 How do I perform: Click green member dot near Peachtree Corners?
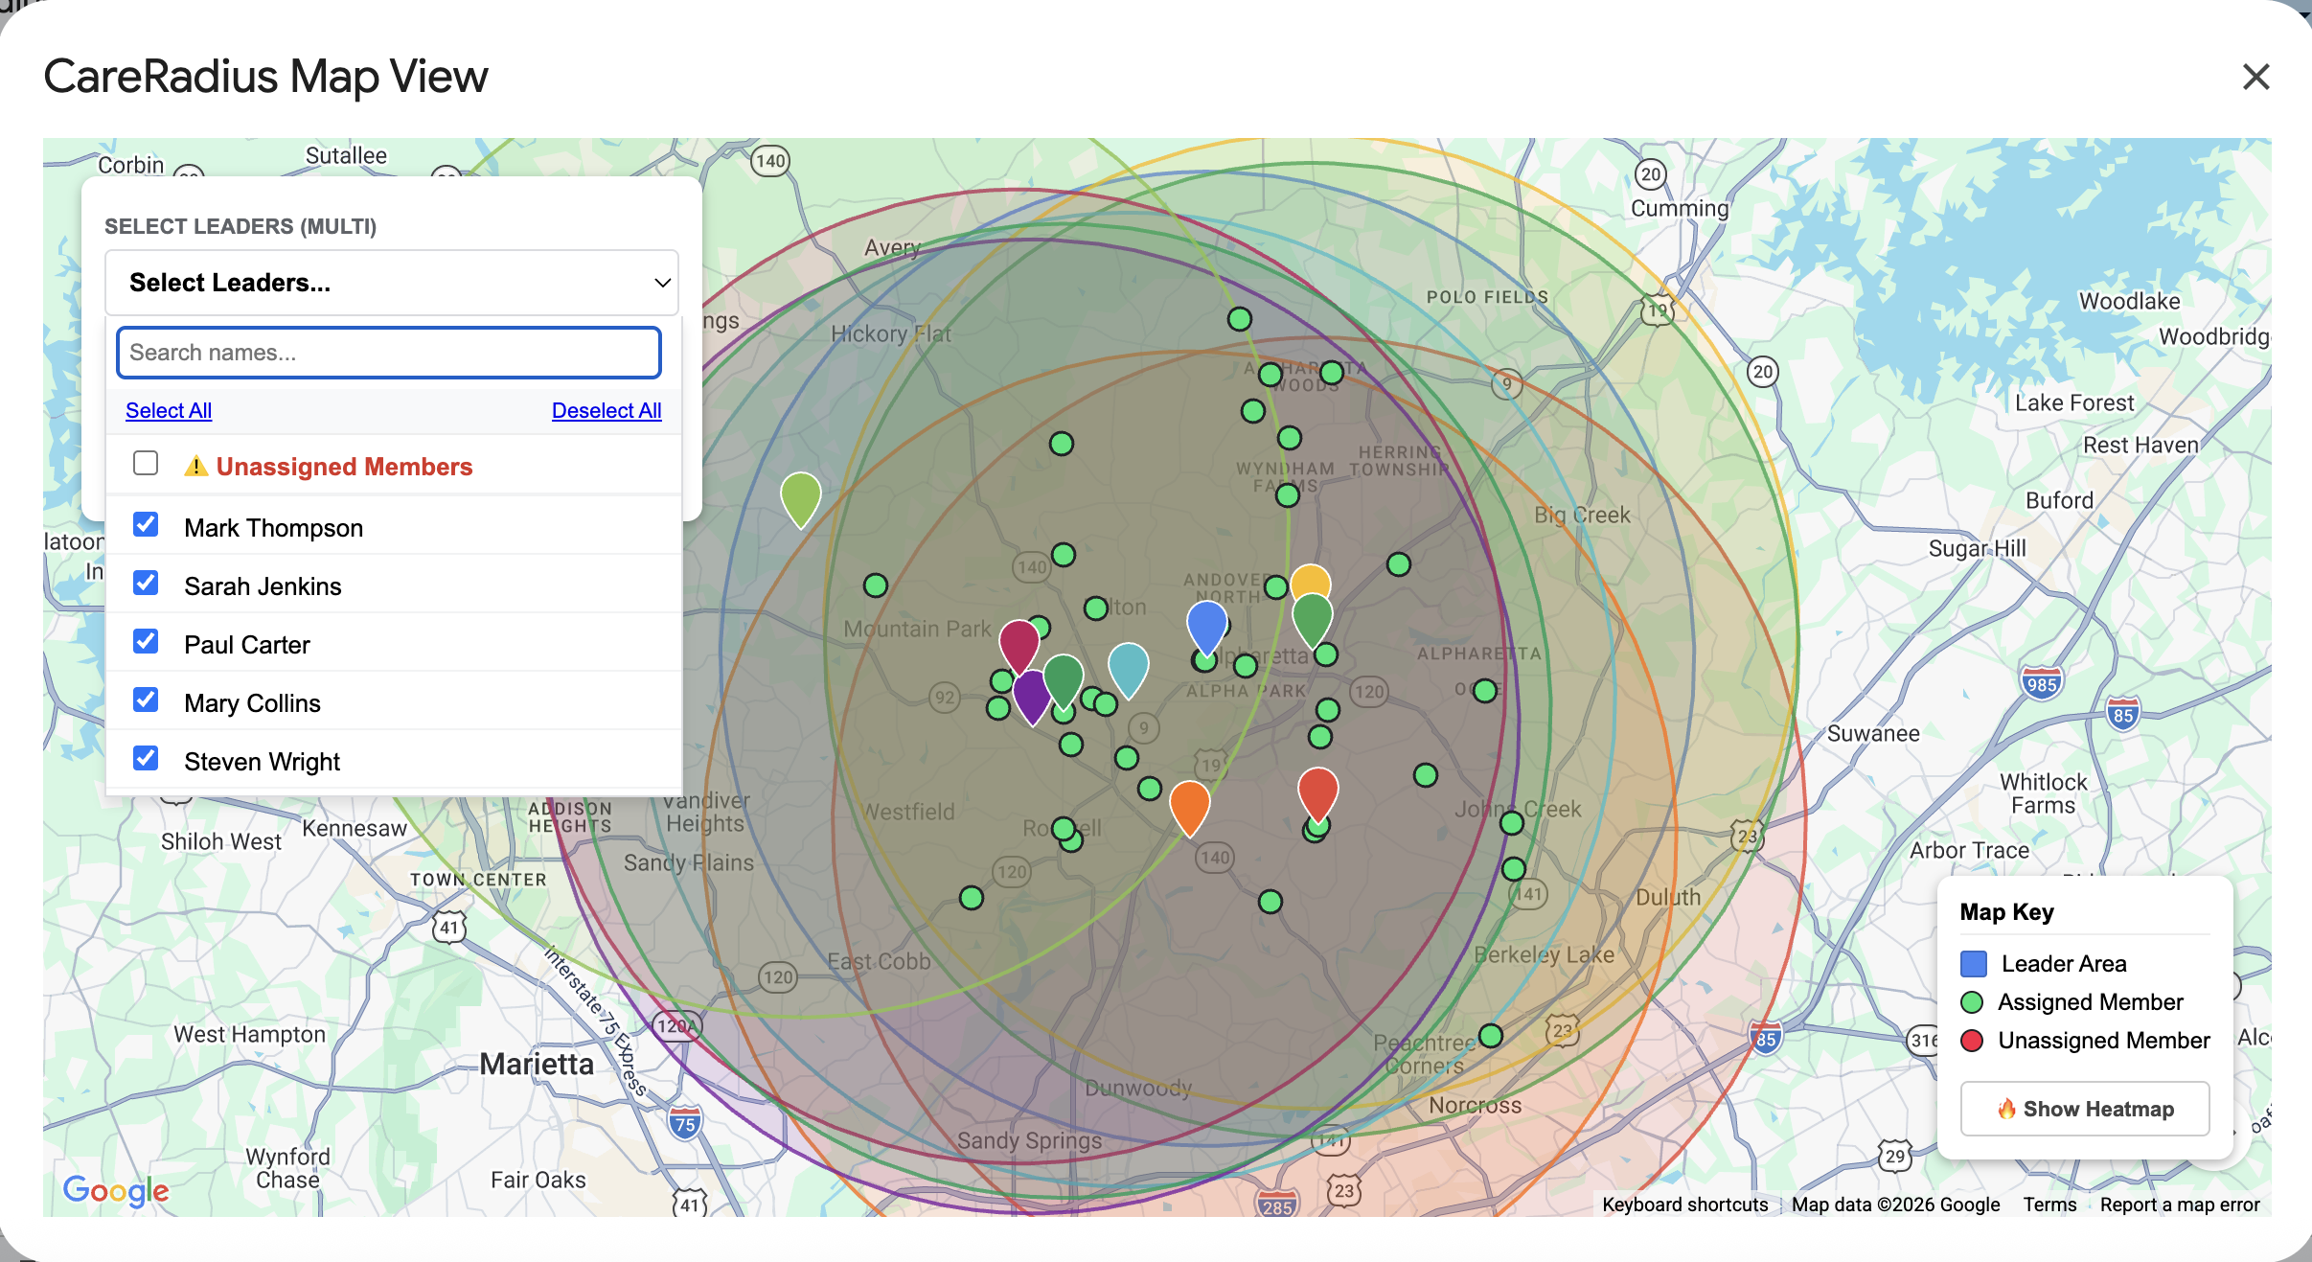tap(1490, 1036)
